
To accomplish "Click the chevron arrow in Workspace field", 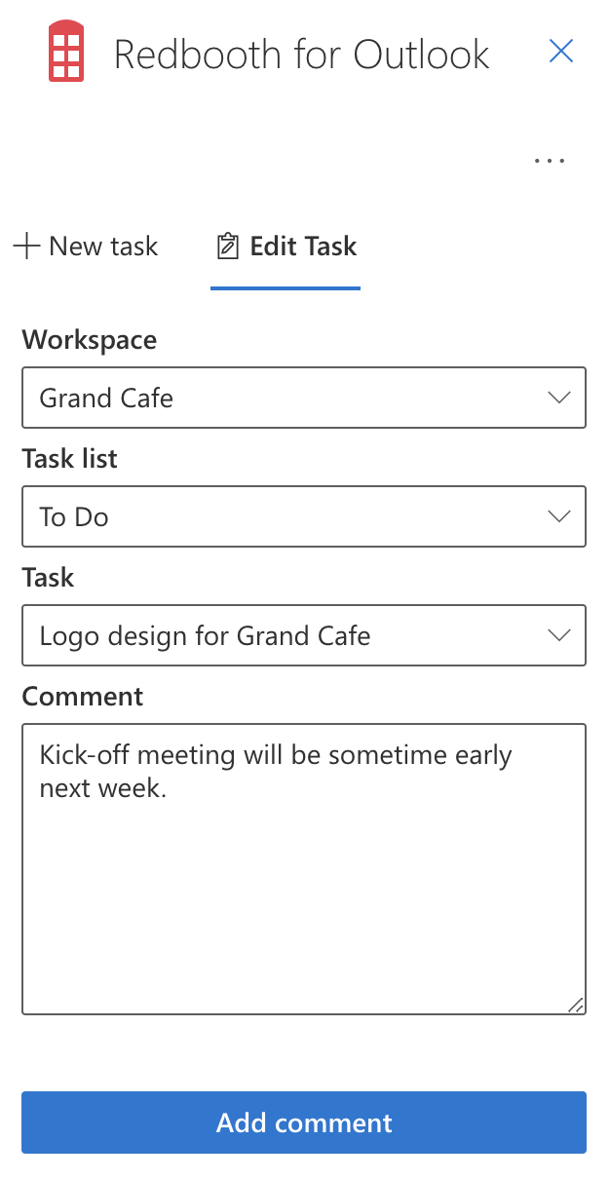I will click(558, 398).
